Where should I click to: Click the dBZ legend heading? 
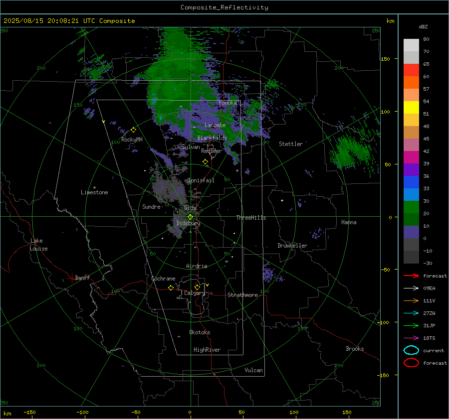(423, 27)
